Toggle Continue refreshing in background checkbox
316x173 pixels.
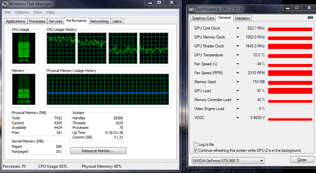point(195,150)
